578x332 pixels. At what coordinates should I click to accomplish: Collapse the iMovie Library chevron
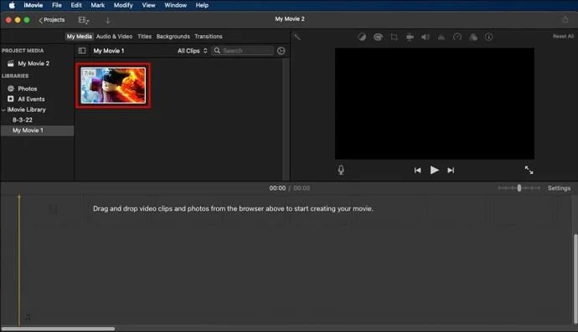tap(3, 110)
